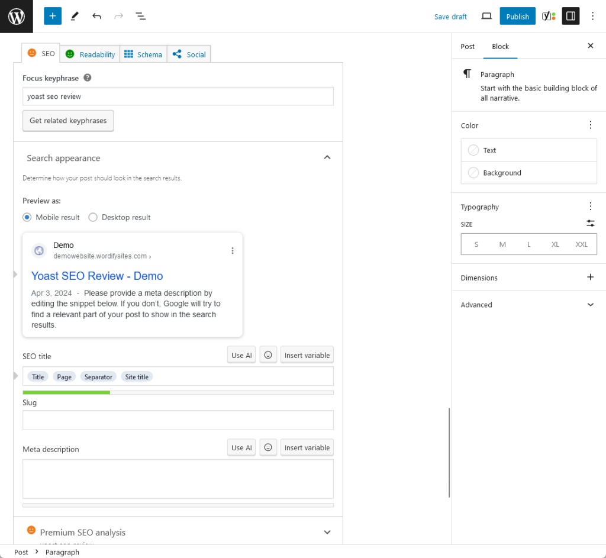Click the focus keyphrase help icon

(x=88, y=78)
